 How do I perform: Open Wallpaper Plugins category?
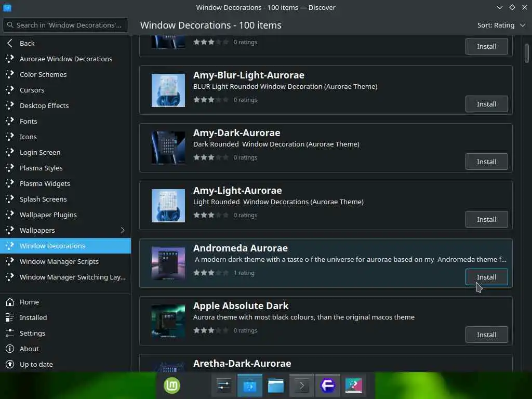click(65, 215)
